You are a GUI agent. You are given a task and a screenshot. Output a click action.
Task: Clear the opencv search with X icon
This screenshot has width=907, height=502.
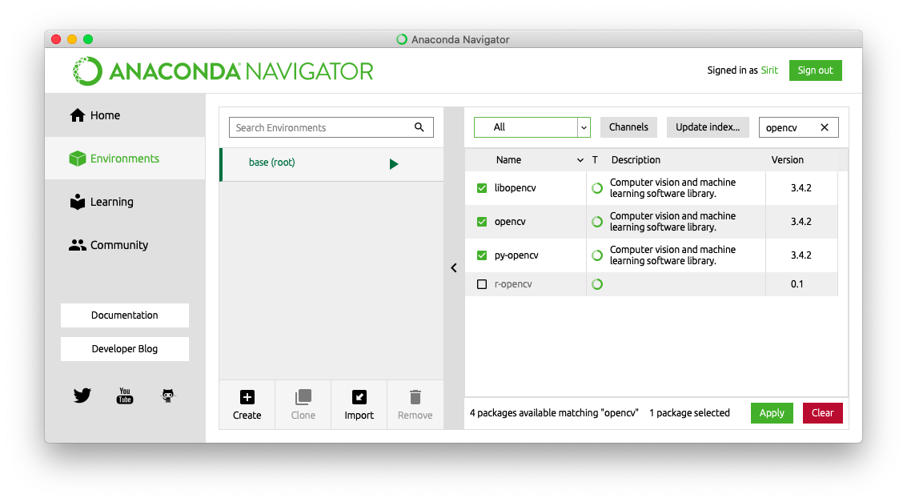(825, 127)
